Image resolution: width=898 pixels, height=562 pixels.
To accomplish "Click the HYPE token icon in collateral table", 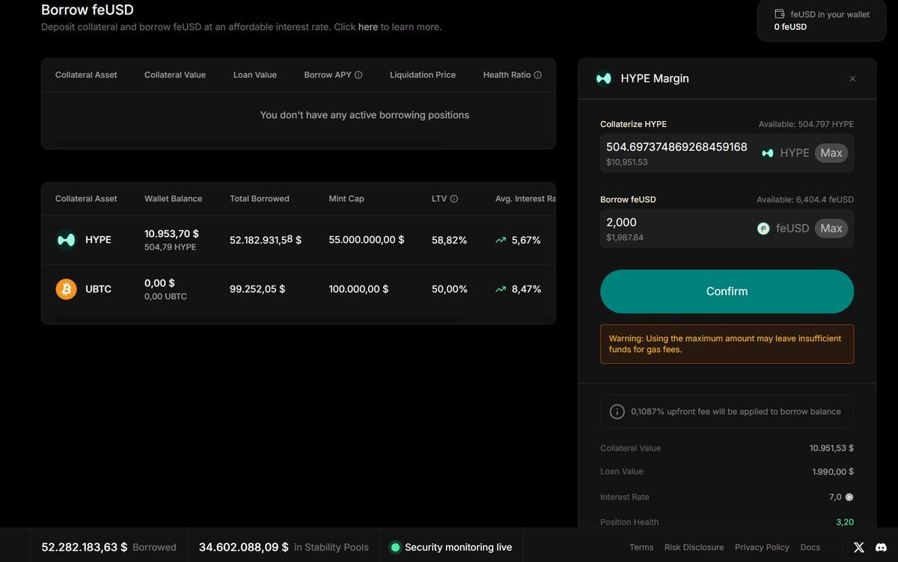I will coord(67,240).
